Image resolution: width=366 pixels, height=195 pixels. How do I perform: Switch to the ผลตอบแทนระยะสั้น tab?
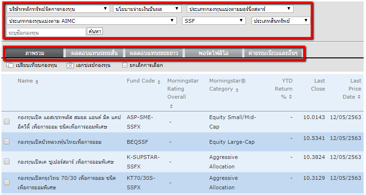click(x=93, y=53)
